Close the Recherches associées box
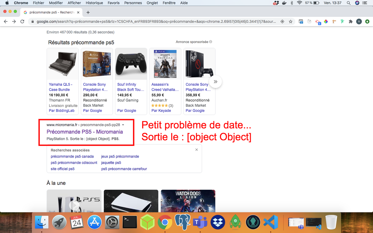 click(196, 150)
